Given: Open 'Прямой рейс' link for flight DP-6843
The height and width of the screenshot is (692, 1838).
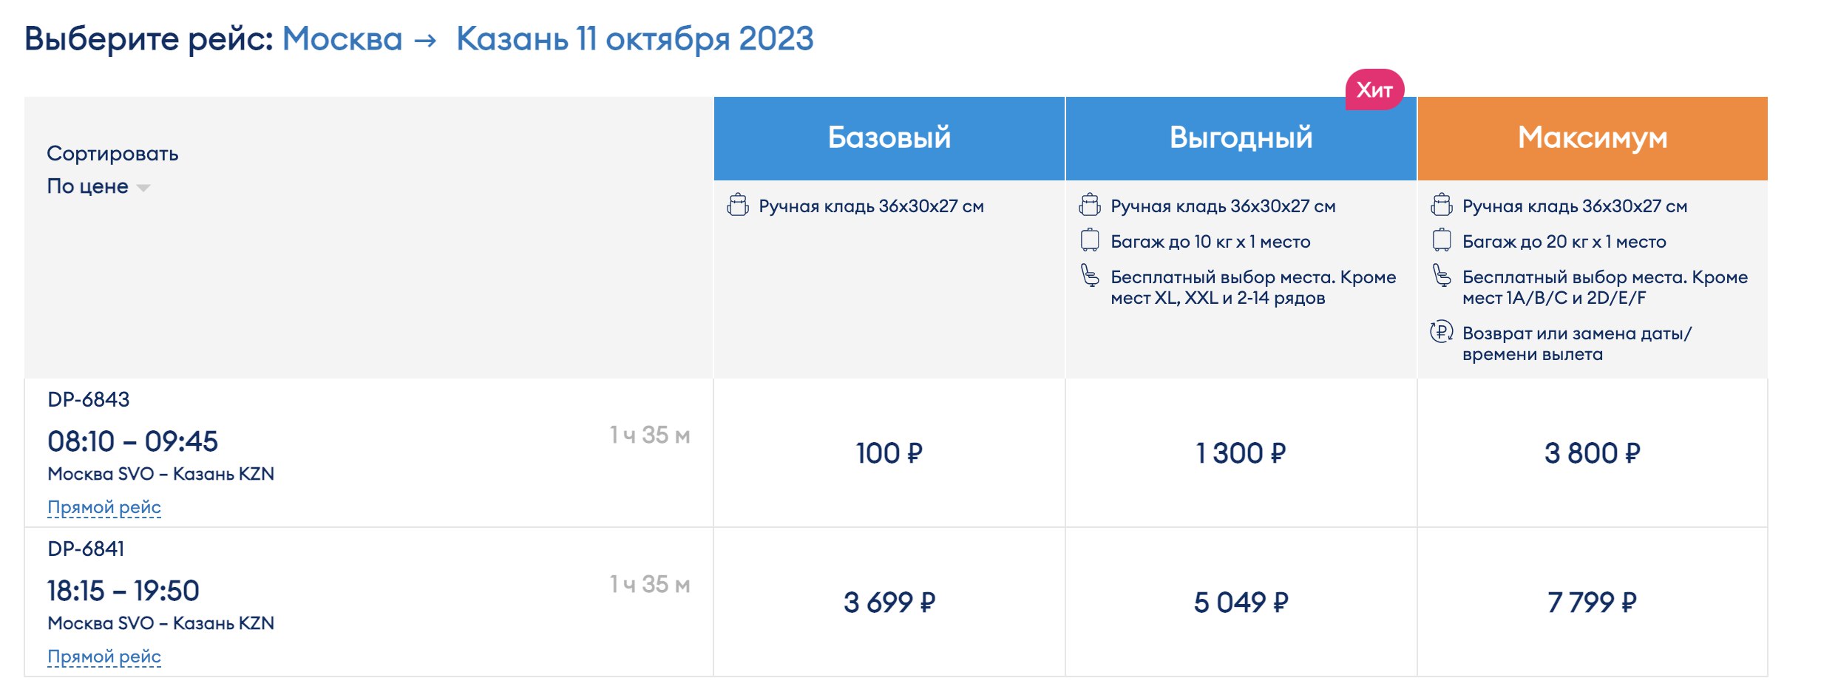Looking at the screenshot, I should coord(104,507).
